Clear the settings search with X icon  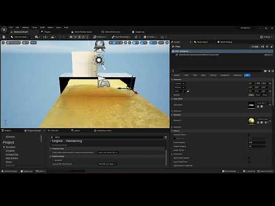tap(52, 137)
